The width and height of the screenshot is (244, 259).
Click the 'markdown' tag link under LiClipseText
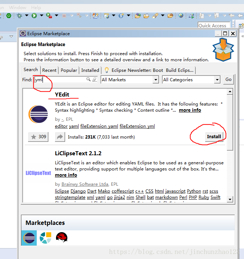167,197
